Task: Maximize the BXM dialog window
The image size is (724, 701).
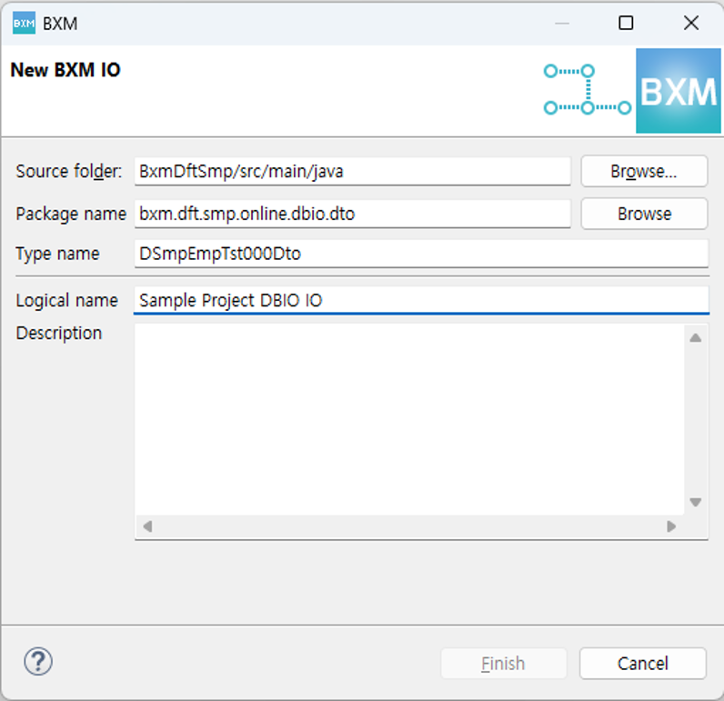Action: click(x=626, y=24)
